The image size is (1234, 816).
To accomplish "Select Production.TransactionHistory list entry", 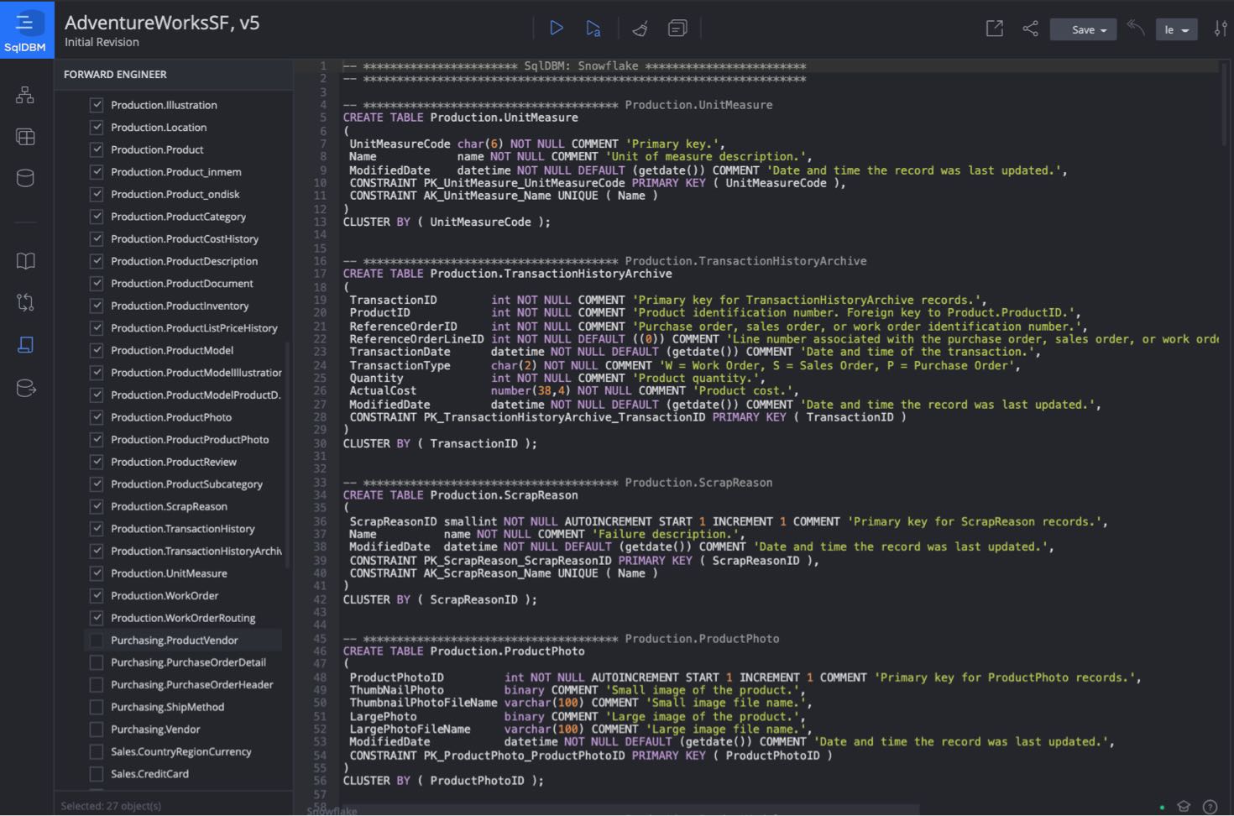I will [x=183, y=529].
